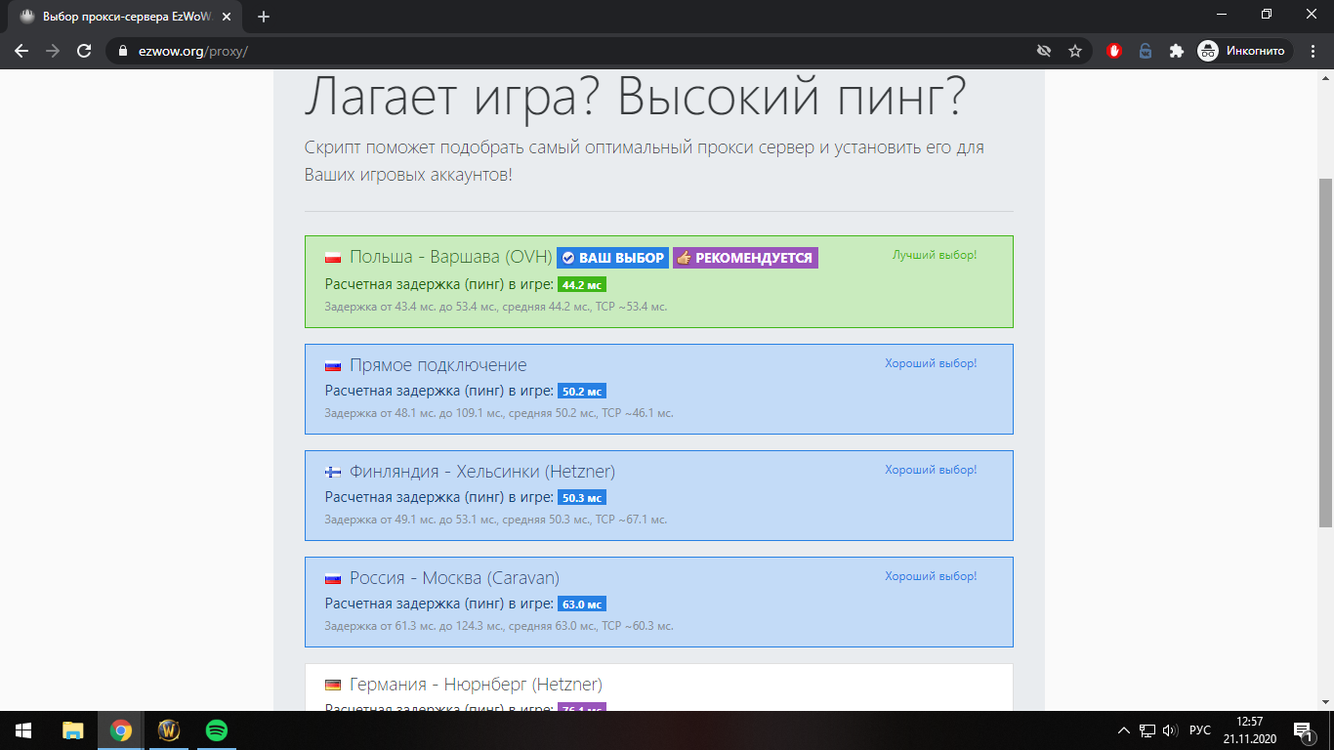Select the Прямое подключение option
This screenshot has width=1334, height=750.
pyautogui.click(x=658, y=389)
